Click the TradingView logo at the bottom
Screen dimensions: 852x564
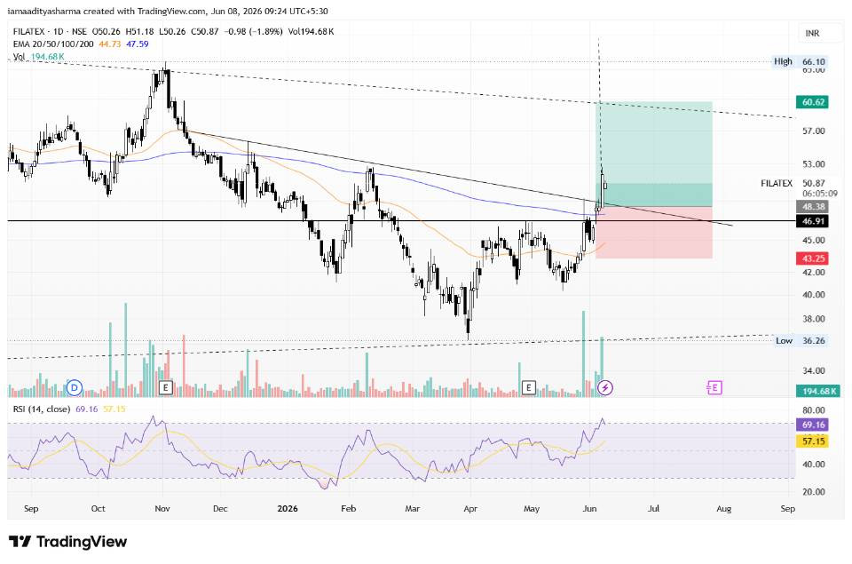pyautogui.click(x=68, y=542)
